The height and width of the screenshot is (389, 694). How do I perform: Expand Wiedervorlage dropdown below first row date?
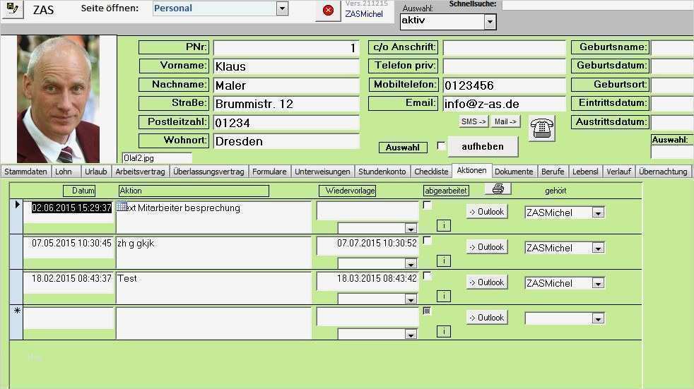pos(411,229)
